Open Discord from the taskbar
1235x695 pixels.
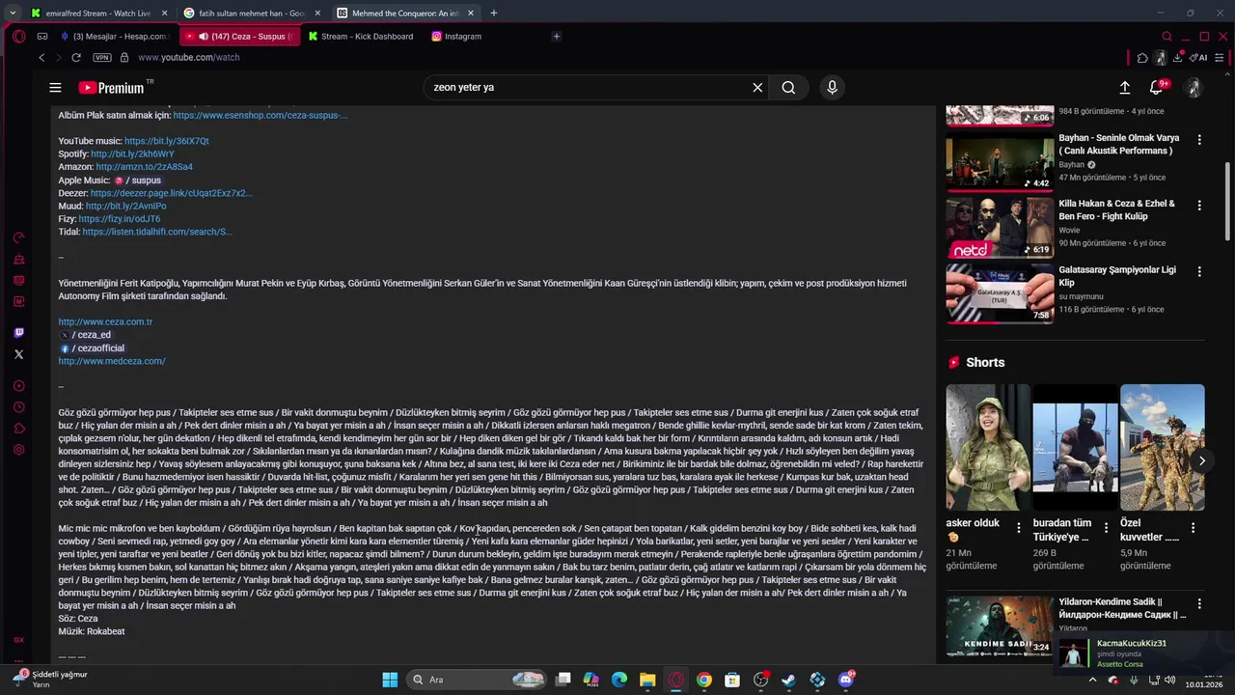[x=845, y=680]
